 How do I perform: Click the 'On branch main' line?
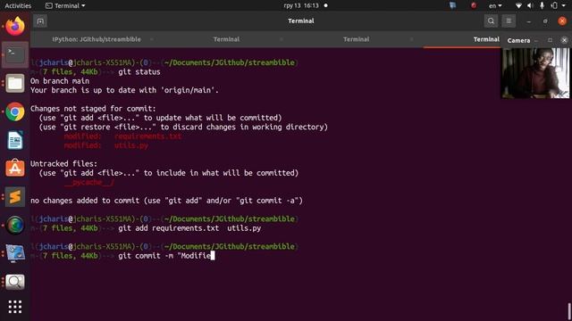pyautogui.click(x=60, y=81)
